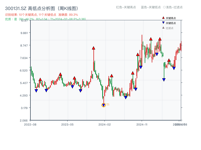Click the last blue low triangle near 6.7
This screenshot has height=150, width=201.
click(174, 68)
